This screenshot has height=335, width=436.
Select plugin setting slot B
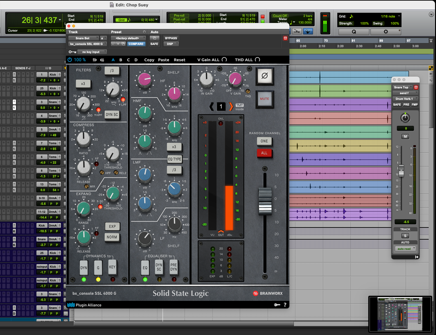click(121, 60)
